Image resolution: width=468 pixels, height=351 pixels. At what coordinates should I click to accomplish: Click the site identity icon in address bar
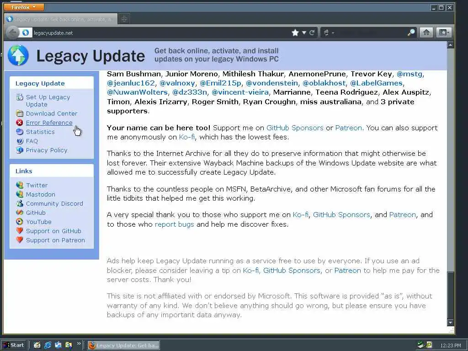(x=26, y=32)
